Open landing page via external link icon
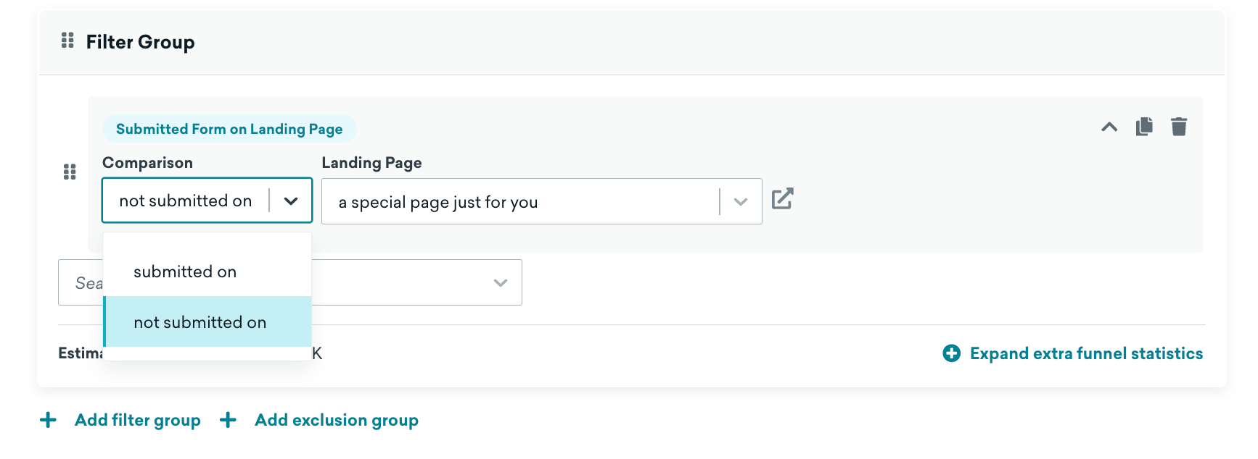 (782, 199)
